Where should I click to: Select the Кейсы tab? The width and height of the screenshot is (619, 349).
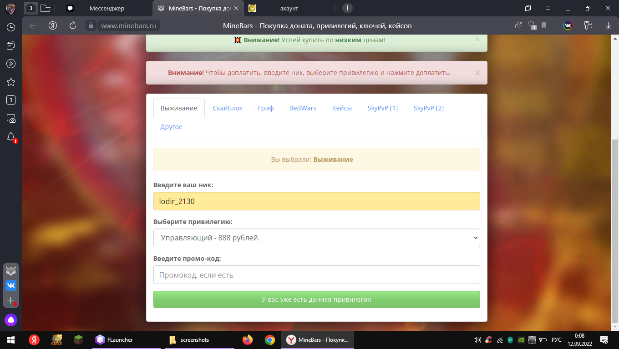point(342,108)
